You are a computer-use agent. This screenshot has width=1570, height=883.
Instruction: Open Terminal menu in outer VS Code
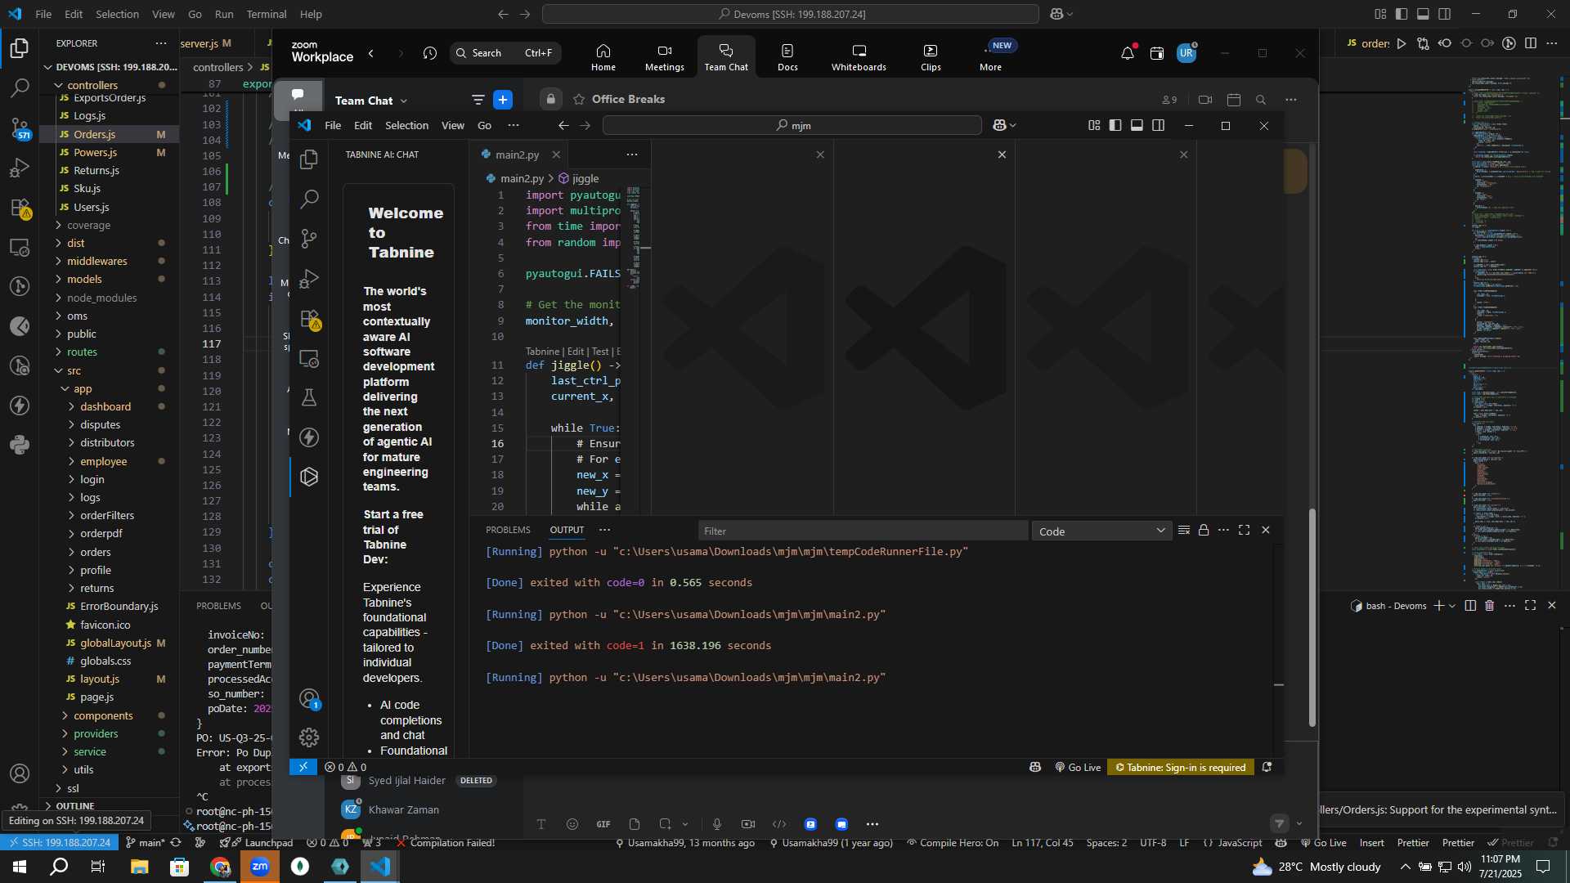click(x=267, y=14)
